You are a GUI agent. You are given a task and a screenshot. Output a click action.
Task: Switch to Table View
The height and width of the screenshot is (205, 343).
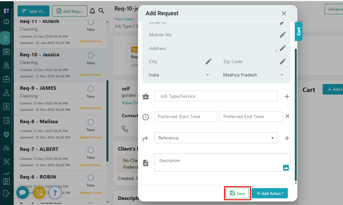tap(33, 11)
